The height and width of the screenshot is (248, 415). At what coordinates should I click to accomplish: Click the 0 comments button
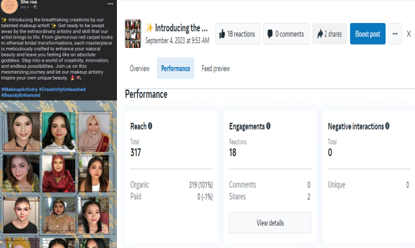[x=286, y=34]
